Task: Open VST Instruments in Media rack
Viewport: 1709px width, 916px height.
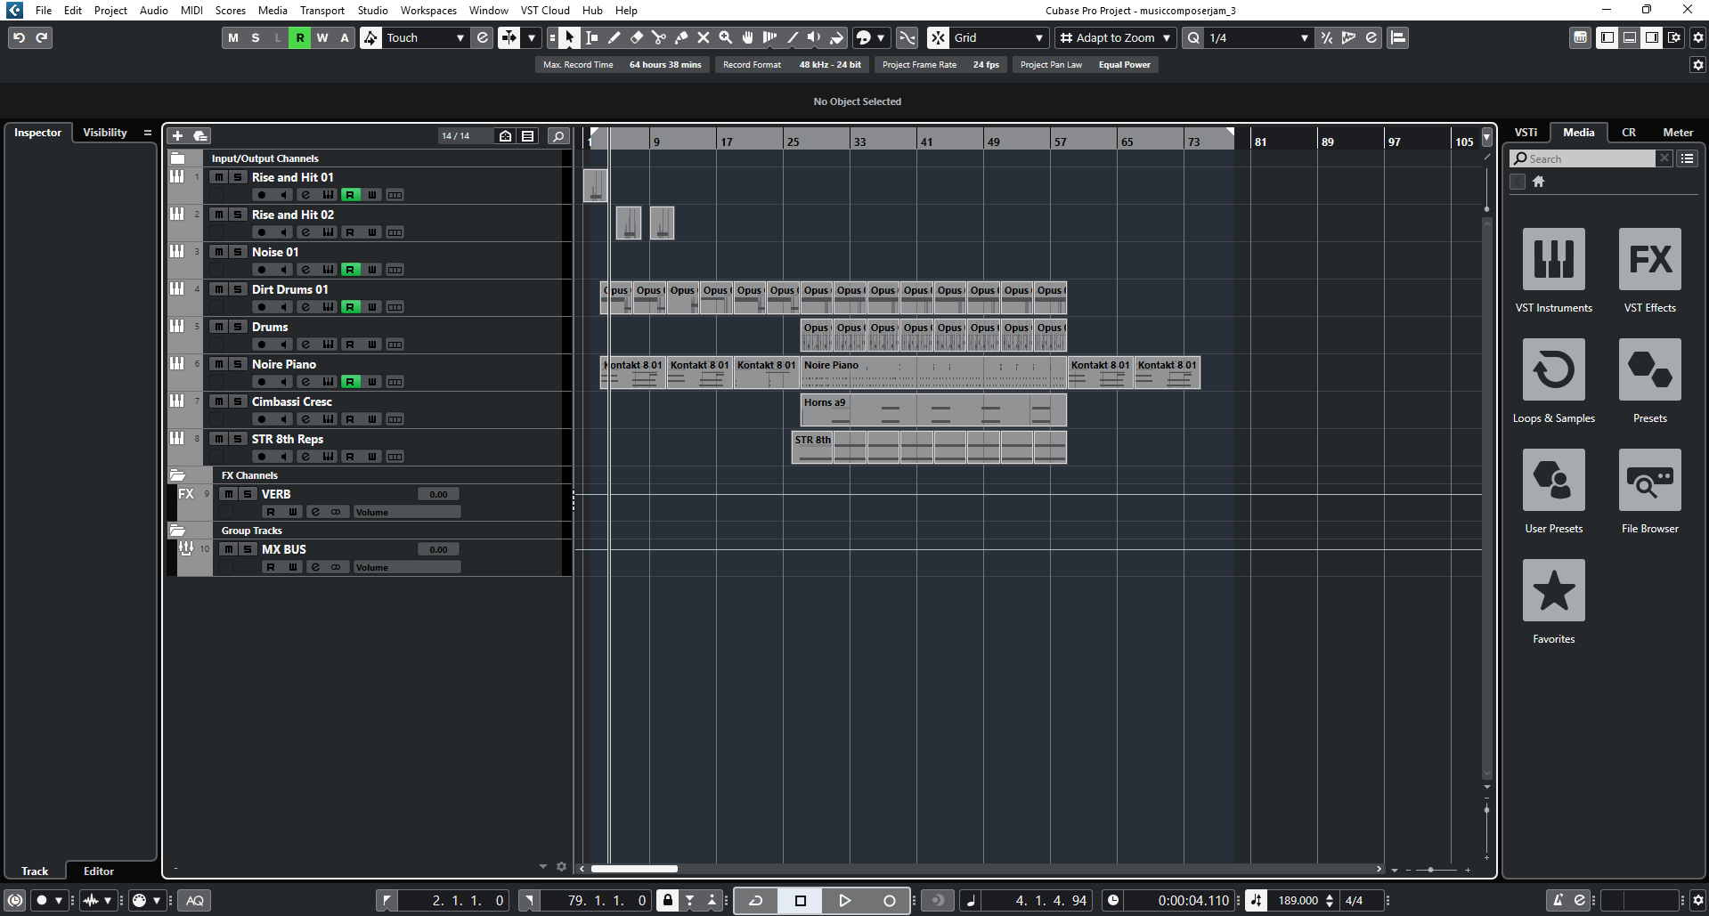Action: (1553, 259)
